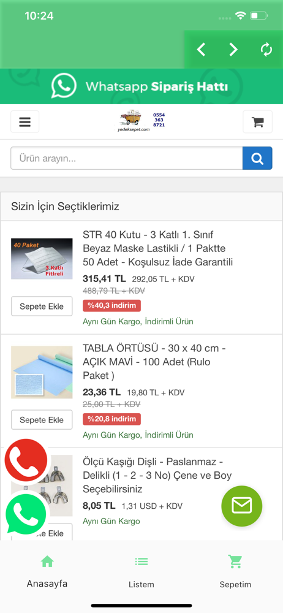283x613 pixels.
Task: Switch to the Anasayfa tab
Action: click(47, 571)
